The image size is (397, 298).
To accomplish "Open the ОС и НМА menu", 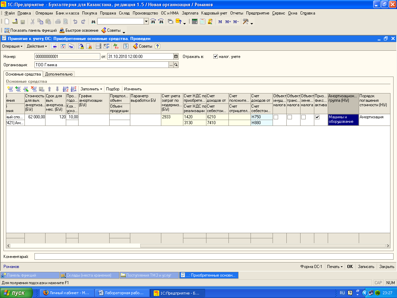I will click(170, 13).
